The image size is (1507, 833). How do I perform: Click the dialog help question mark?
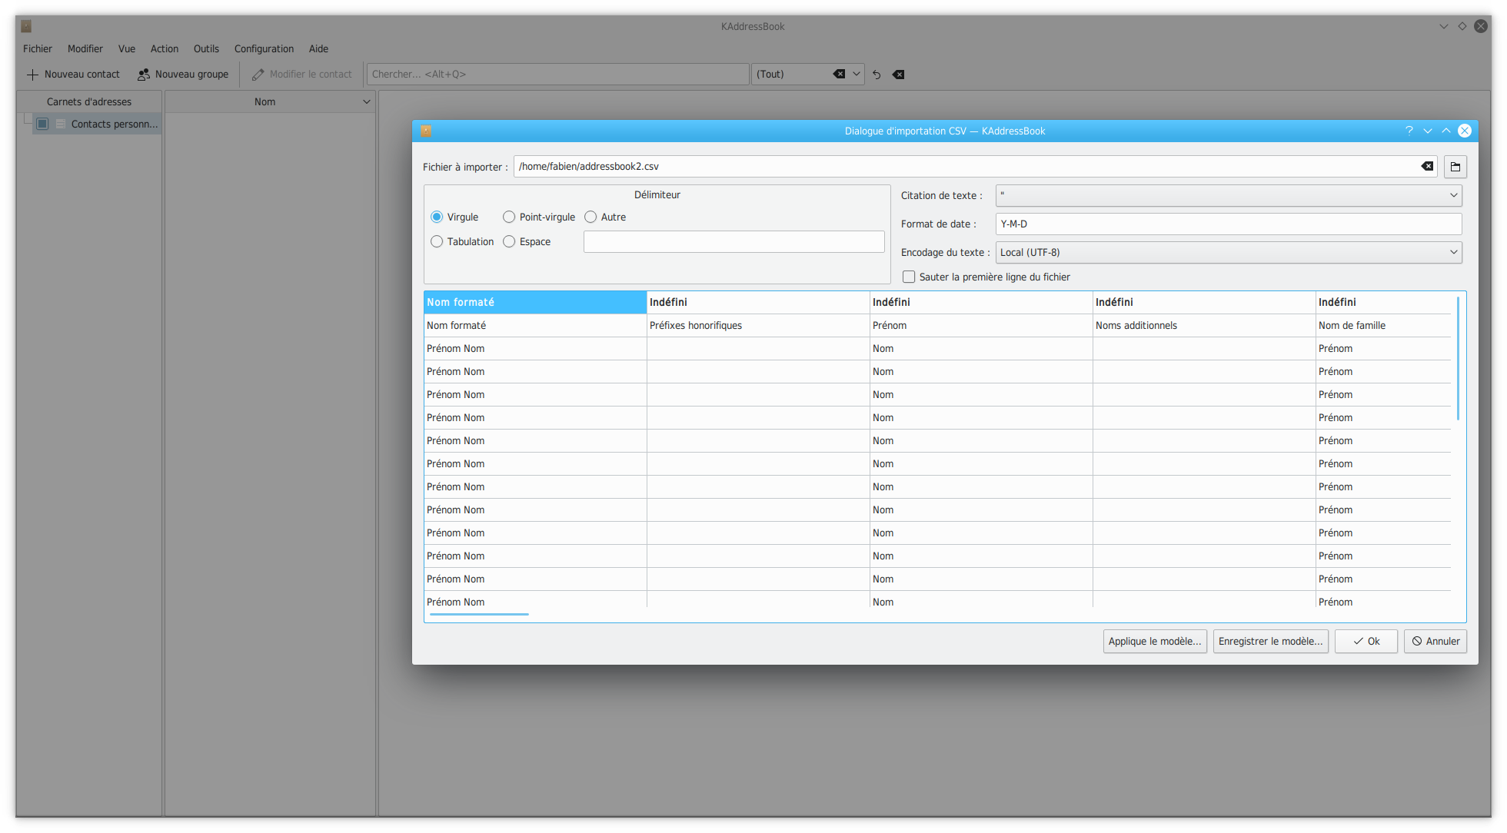(1409, 131)
